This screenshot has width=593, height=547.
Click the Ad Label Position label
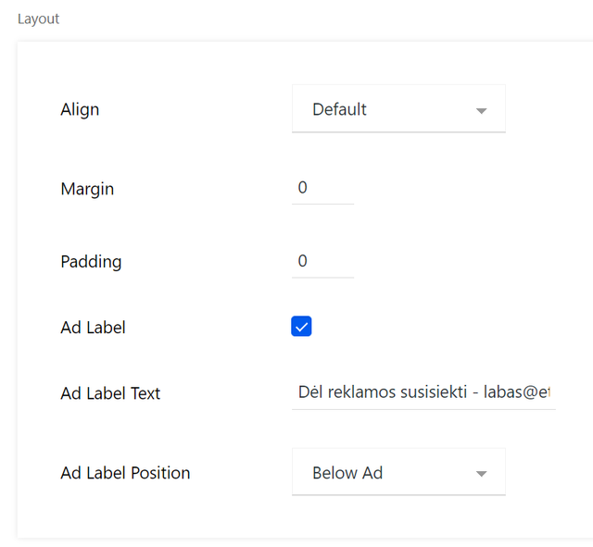(125, 473)
